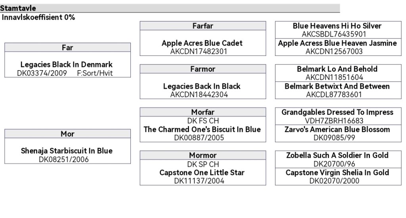Open Shenaja Starbiscuit In Blue dam entry
The height and width of the screenshot is (218, 406).
[67, 151]
